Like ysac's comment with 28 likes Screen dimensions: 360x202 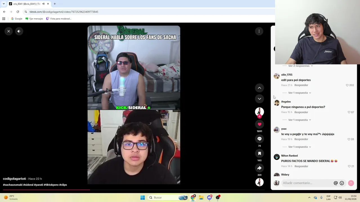(349, 139)
